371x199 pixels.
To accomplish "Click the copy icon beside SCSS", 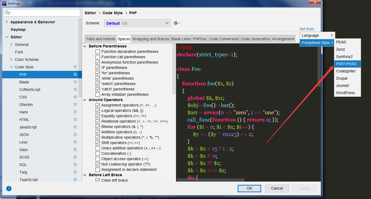I will pyautogui.click(x=75, y=157).
